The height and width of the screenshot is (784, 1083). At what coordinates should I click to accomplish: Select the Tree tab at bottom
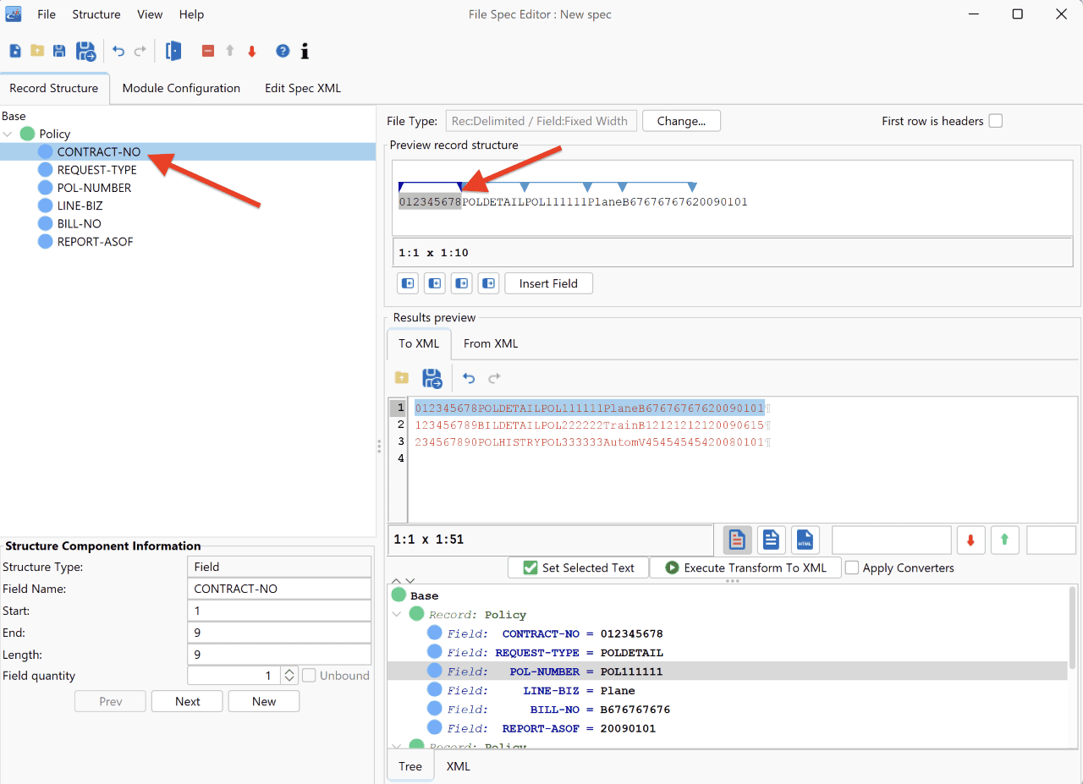[410, 766]
